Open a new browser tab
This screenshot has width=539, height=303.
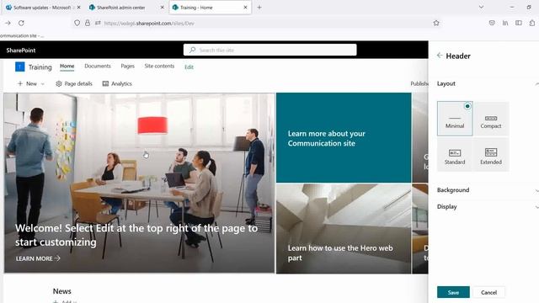(259, 8)
